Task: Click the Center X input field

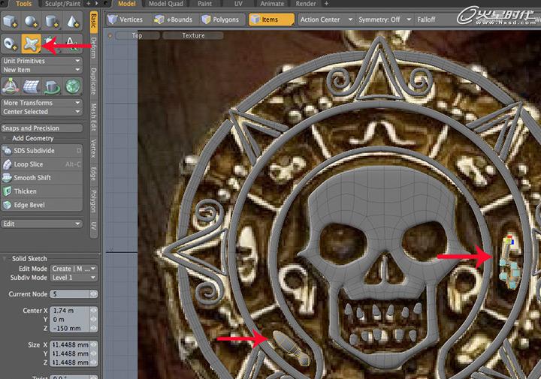Action: click(x=70, y=310)
